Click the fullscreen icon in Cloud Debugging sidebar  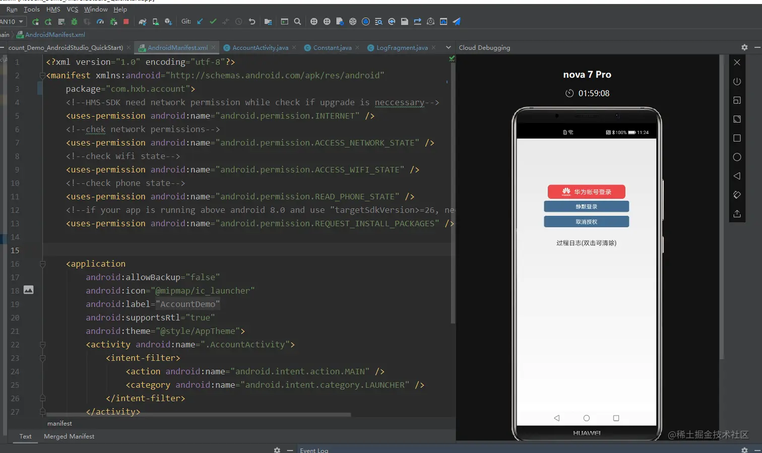click(737, 119)
